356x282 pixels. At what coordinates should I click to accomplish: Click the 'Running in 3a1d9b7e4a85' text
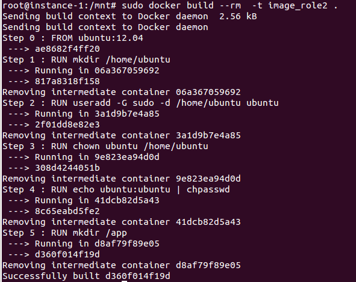(97, 114)
